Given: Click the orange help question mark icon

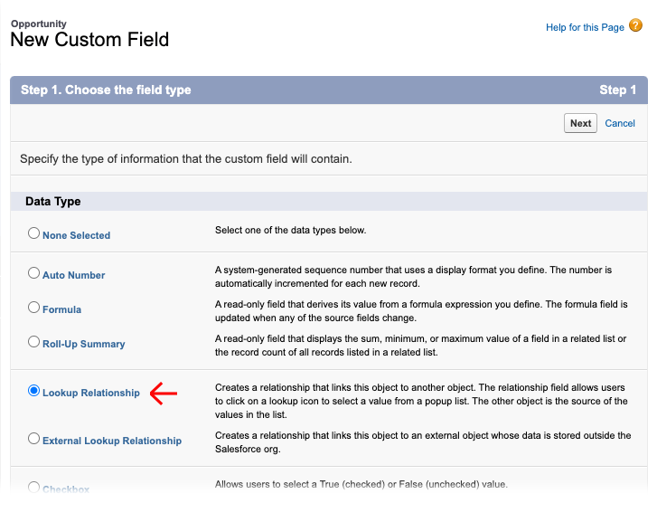Looking at the screenshot, I should click(635, 25).
